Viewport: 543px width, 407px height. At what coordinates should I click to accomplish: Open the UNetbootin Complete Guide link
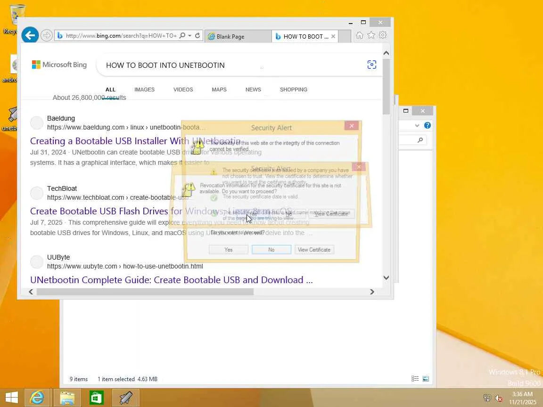(x=172, y=280)
